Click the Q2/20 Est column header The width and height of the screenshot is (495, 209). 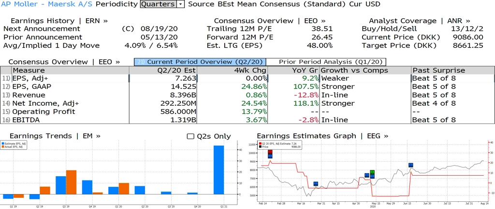click(x=163, y=70)
